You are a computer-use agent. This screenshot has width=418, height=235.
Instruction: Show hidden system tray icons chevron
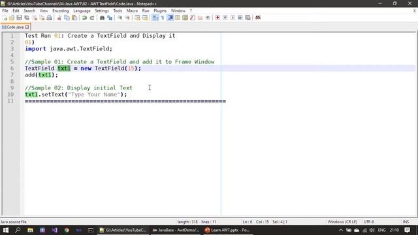[x=340, y=230]
